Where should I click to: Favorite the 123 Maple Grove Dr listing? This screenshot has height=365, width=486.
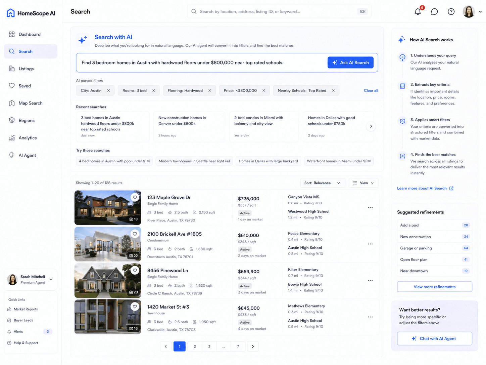pyautogui.click(x=135, y=197)
